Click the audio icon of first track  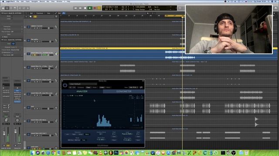pyautogui.click(x=28, y=27)
